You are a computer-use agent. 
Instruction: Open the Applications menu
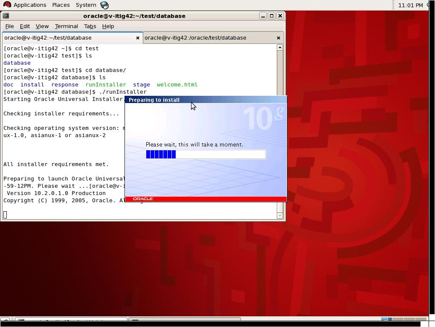point(30,5)
